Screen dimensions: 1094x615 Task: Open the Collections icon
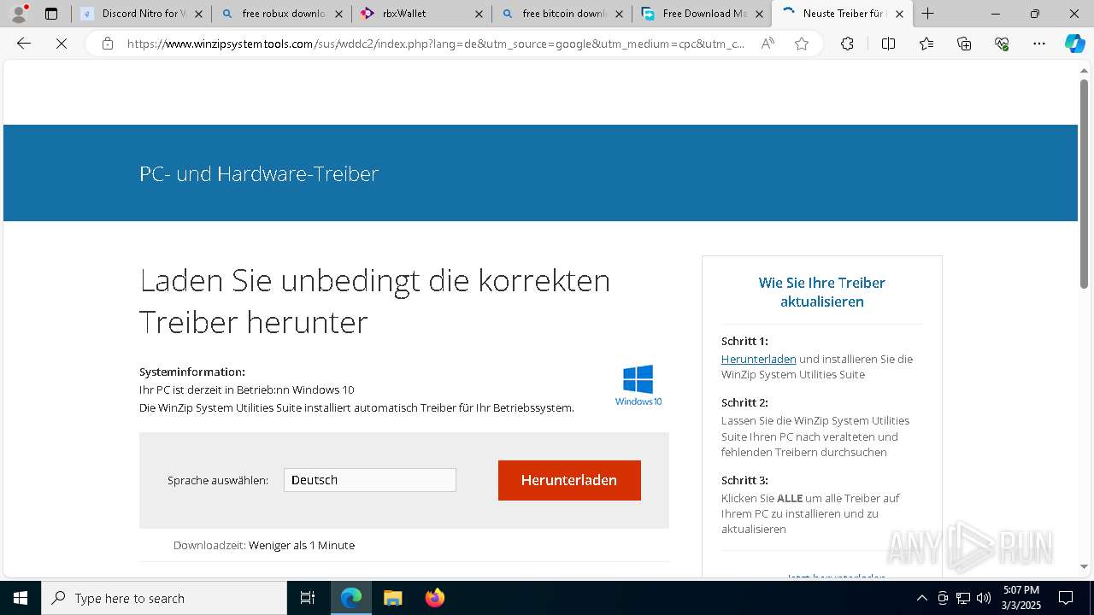(x=964, y=44)
